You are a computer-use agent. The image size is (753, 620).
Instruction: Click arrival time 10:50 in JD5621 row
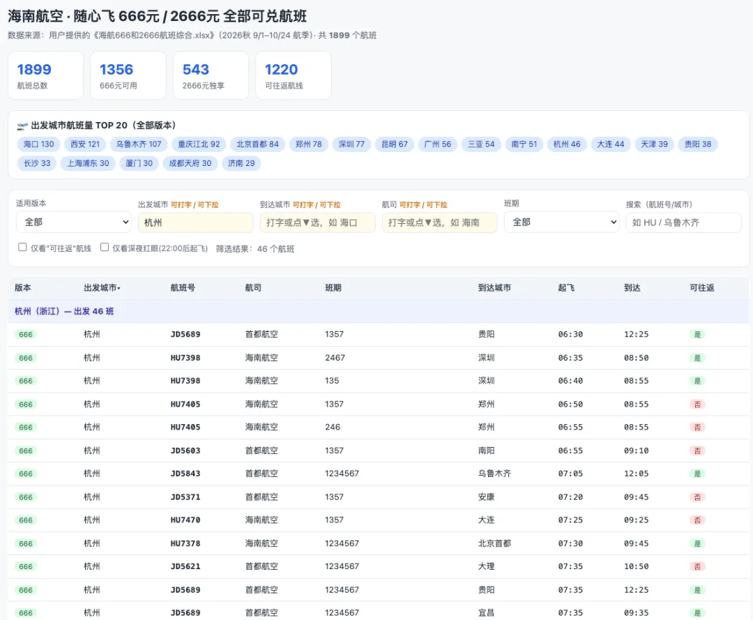tap(637, 567)
